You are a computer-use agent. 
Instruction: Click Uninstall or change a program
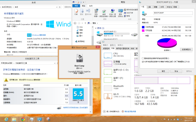click(x=131, y=10)
